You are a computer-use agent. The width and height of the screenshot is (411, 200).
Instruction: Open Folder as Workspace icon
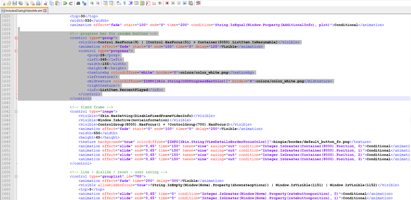[154, 3]
